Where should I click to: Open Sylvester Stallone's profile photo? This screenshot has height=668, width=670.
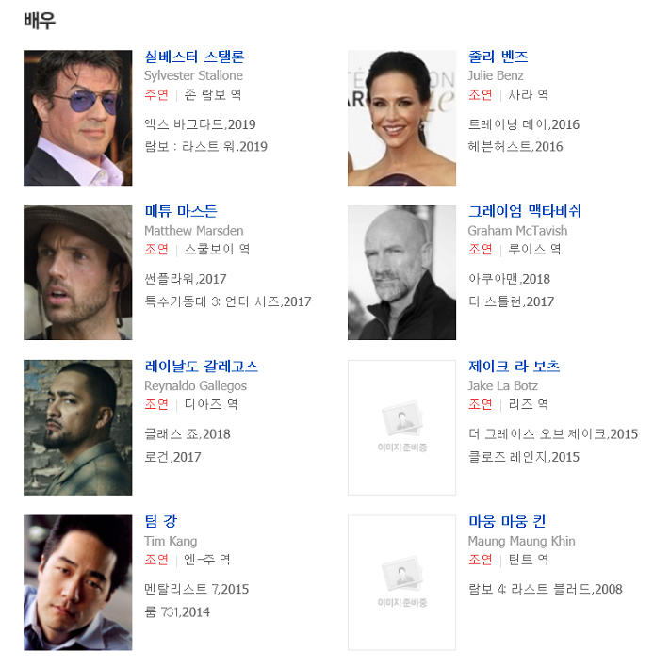(x=78, y=118)
